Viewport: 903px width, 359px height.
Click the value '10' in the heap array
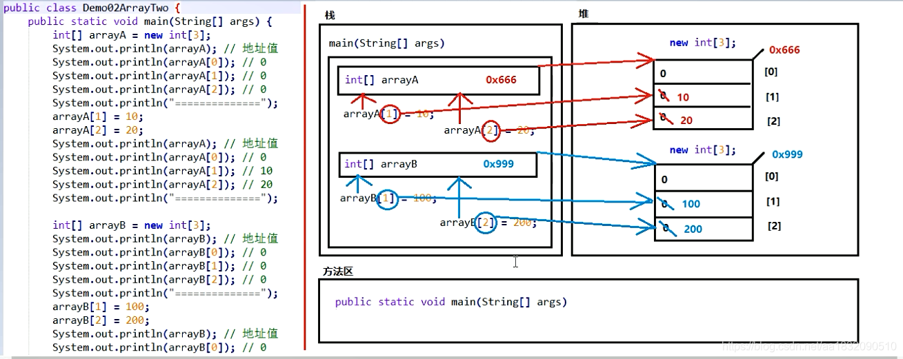point(683,98)
